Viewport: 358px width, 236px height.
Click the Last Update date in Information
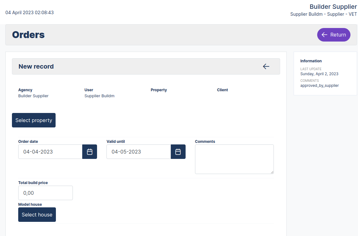click(x=319, y=74)
